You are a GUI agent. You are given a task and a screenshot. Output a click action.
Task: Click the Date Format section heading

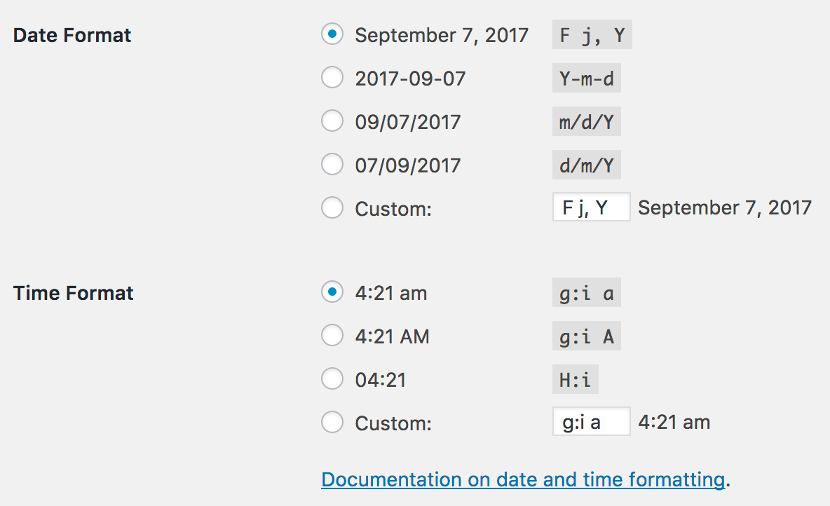pos(72,35)
